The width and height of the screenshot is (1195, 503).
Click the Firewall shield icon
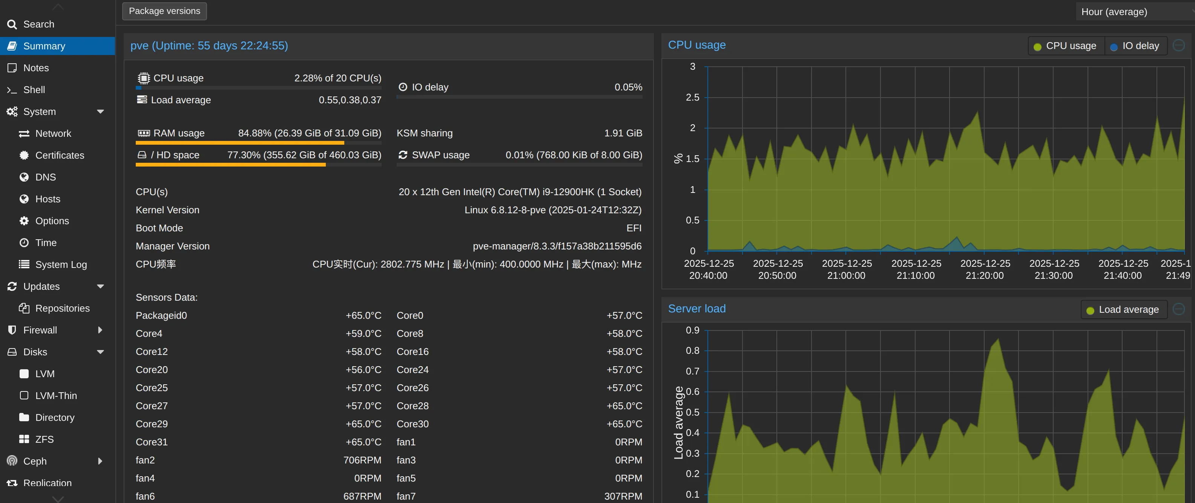point(12,330)
